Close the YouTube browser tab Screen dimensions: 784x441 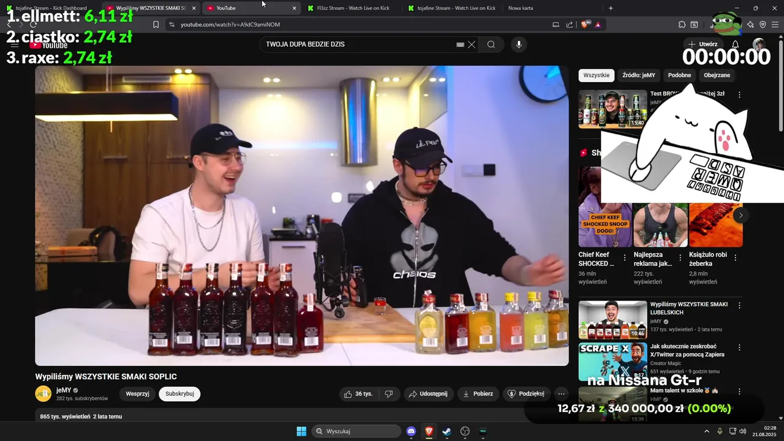coord(294,8)
